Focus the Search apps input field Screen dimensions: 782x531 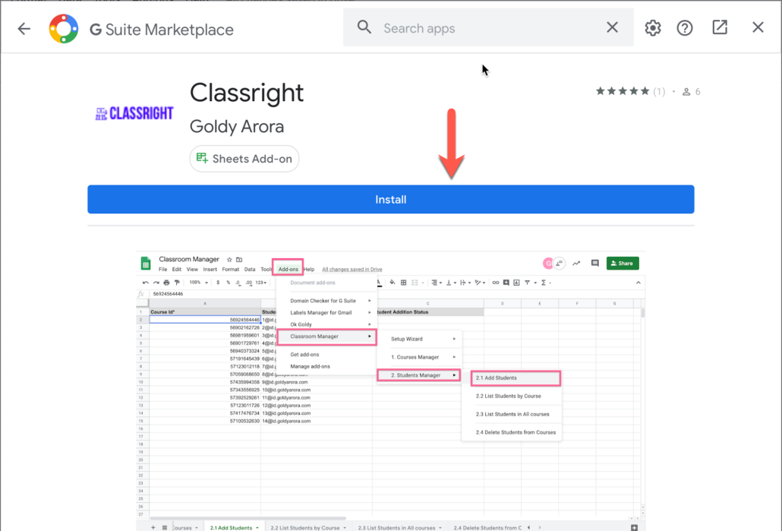click(x=489, y=28)
